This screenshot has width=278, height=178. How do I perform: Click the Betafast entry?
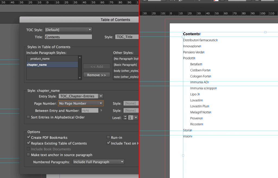196,64
